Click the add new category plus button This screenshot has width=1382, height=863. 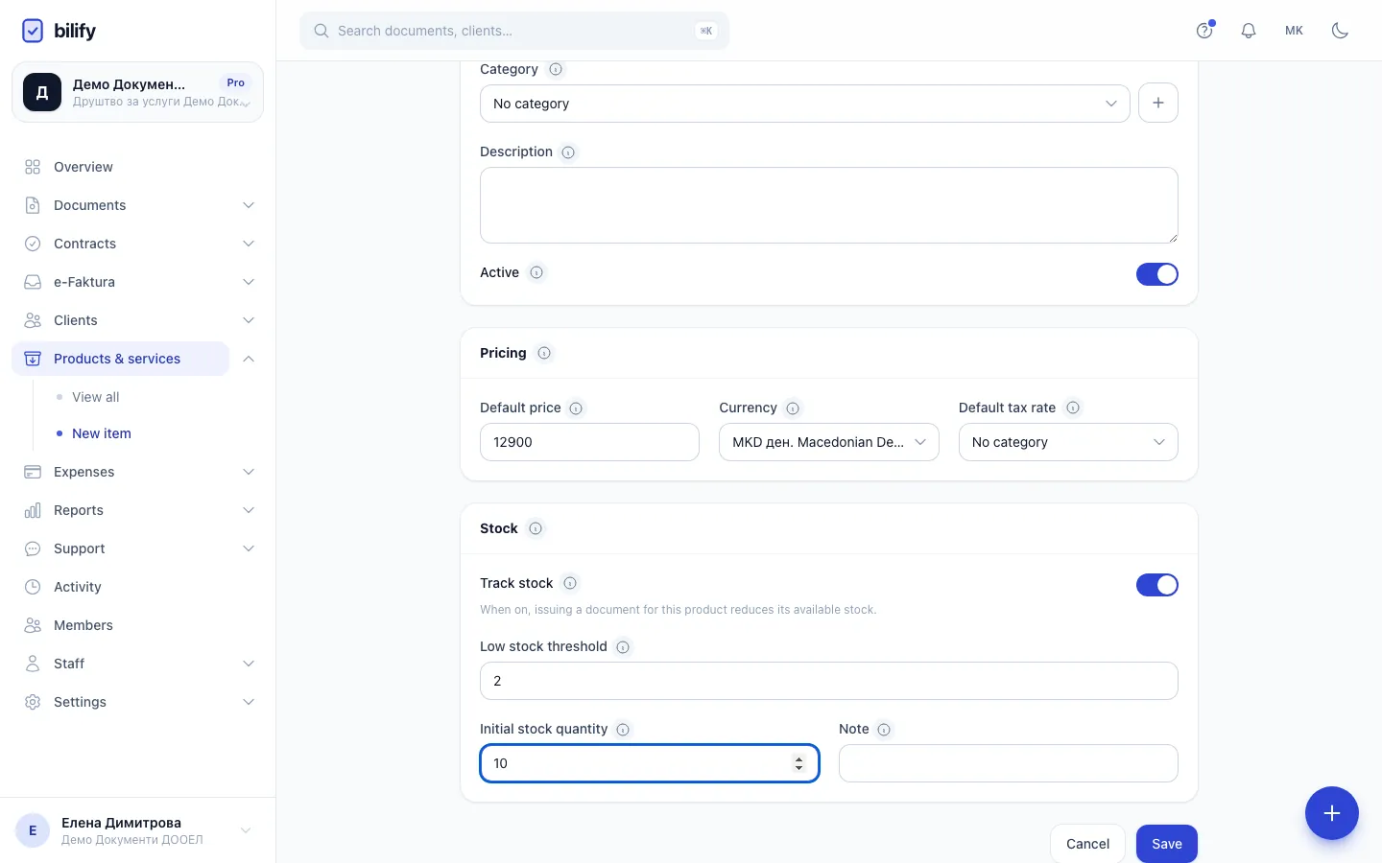pyautogui.click(x=1158, y=103)
